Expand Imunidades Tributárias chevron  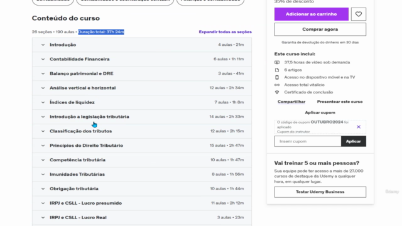[43, 175]
